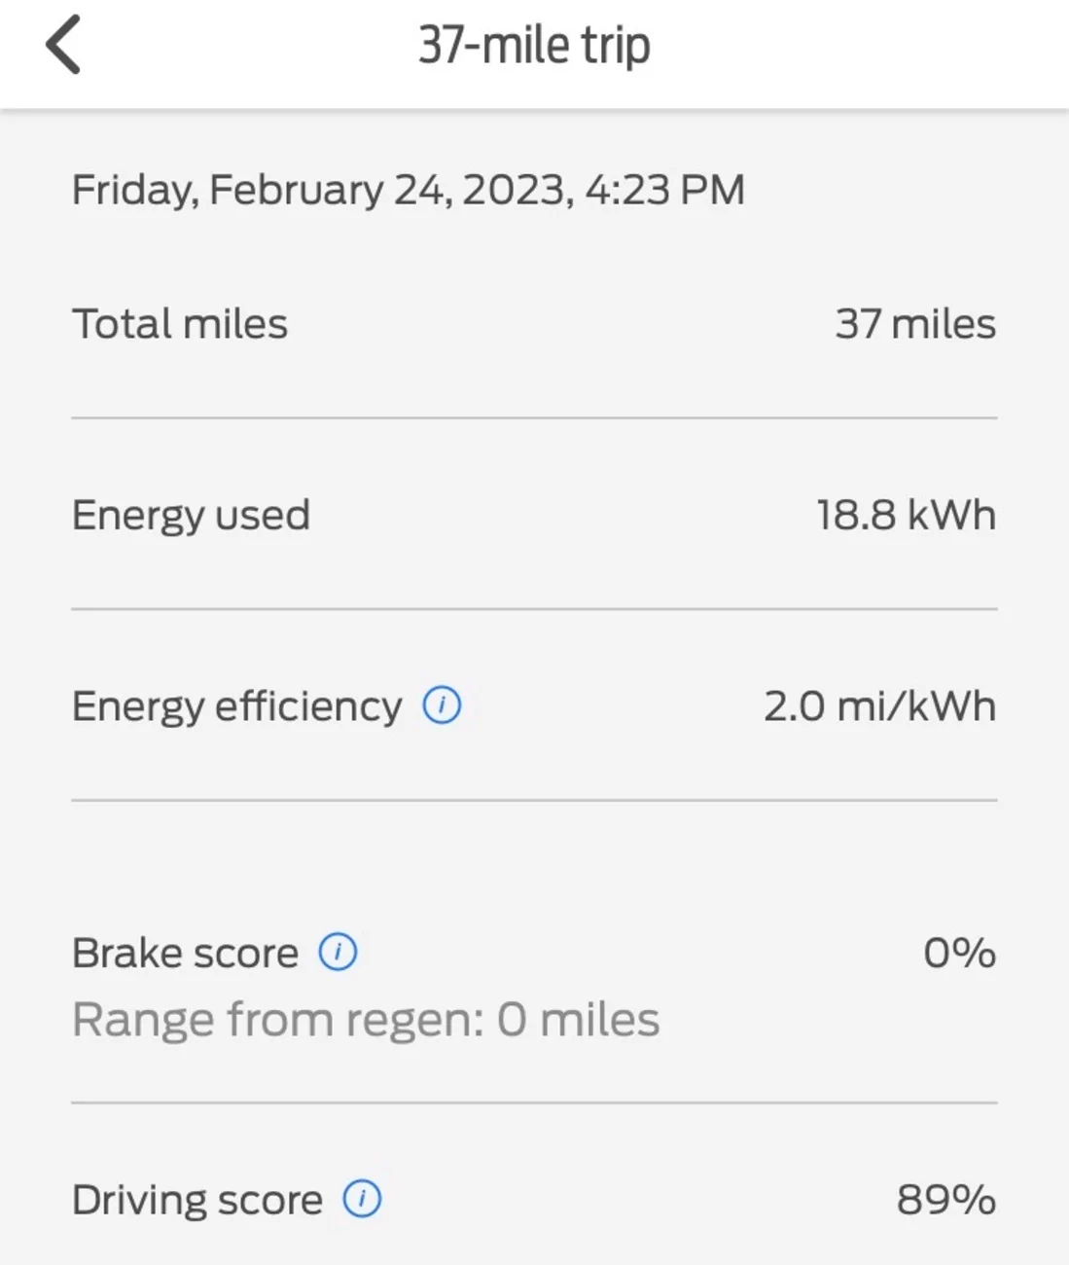The height and width of the screenshot is (1265, 1069).
Task: Show the Driving score info tooltip icon
Action: [x=362, y=1199]
